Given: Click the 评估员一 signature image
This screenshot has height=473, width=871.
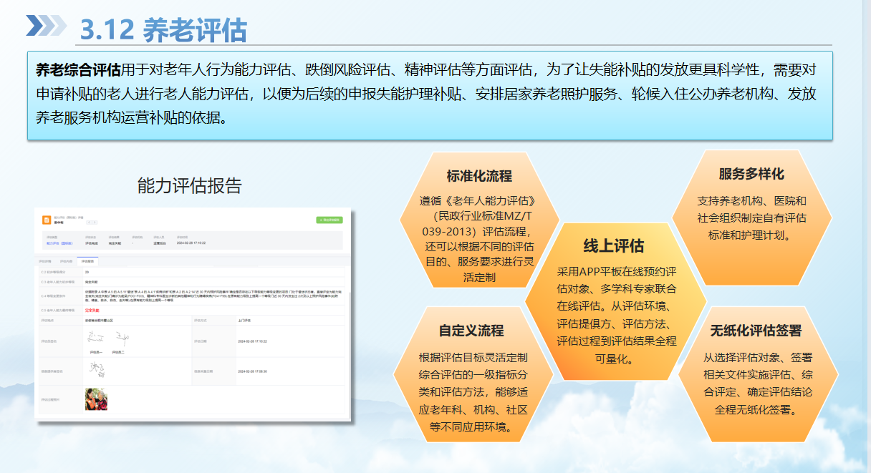Looking at the screenshot, I should pos(94,337).
